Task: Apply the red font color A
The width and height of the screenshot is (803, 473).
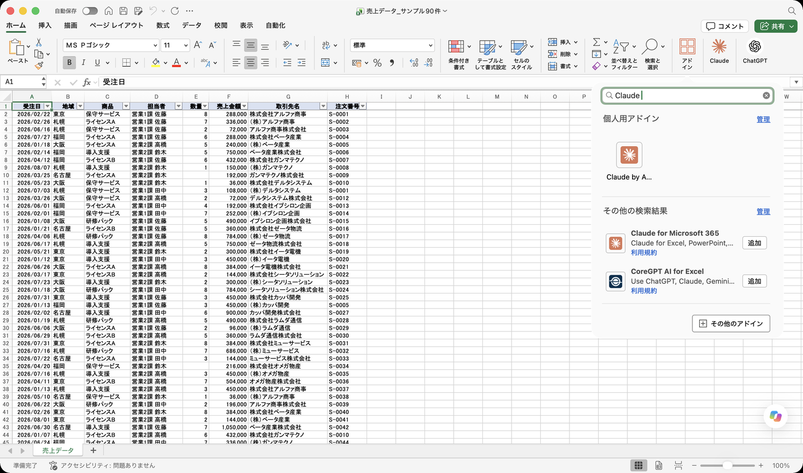Action: [177, 62]
